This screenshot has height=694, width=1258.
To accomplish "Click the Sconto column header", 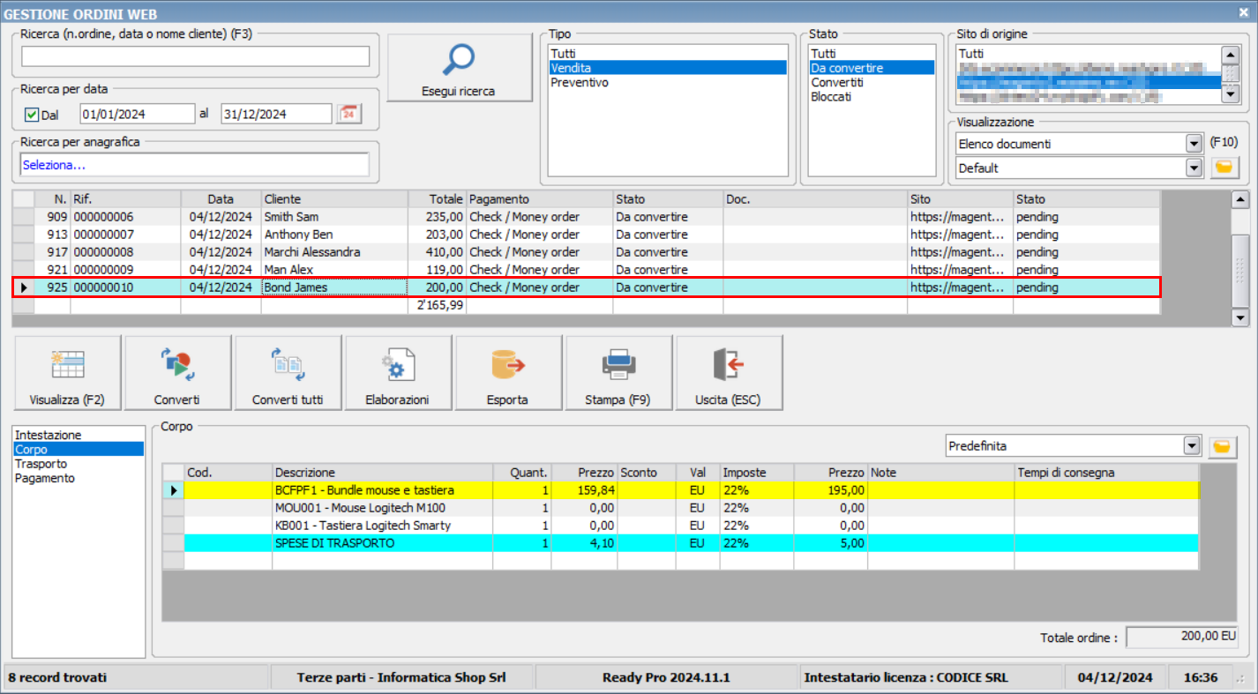I will coord(647,473).
